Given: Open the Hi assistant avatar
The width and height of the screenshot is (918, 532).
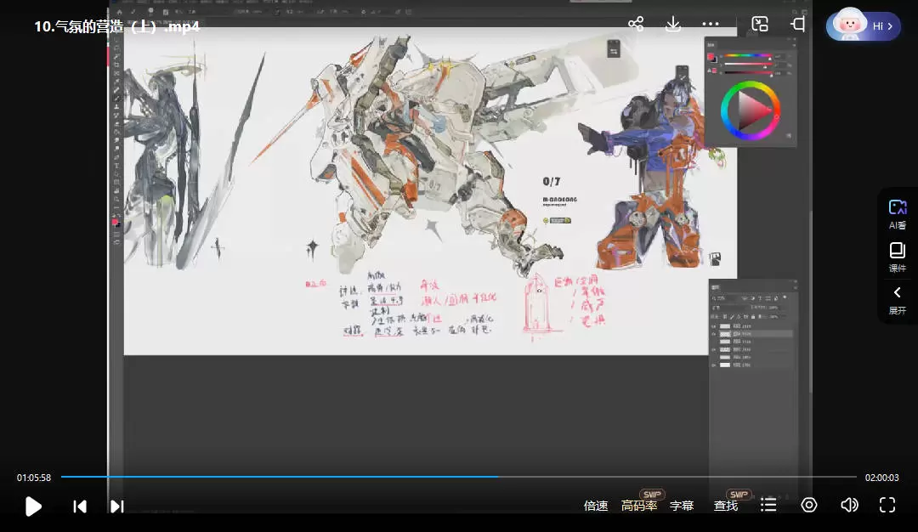Looking at the screenshot, I should pyautogui.click(x=863, y=25).
